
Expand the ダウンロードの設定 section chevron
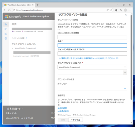(x=125, y=88)
